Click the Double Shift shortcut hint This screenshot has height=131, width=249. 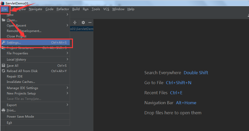pyautogui.click(x=196, y=73)
